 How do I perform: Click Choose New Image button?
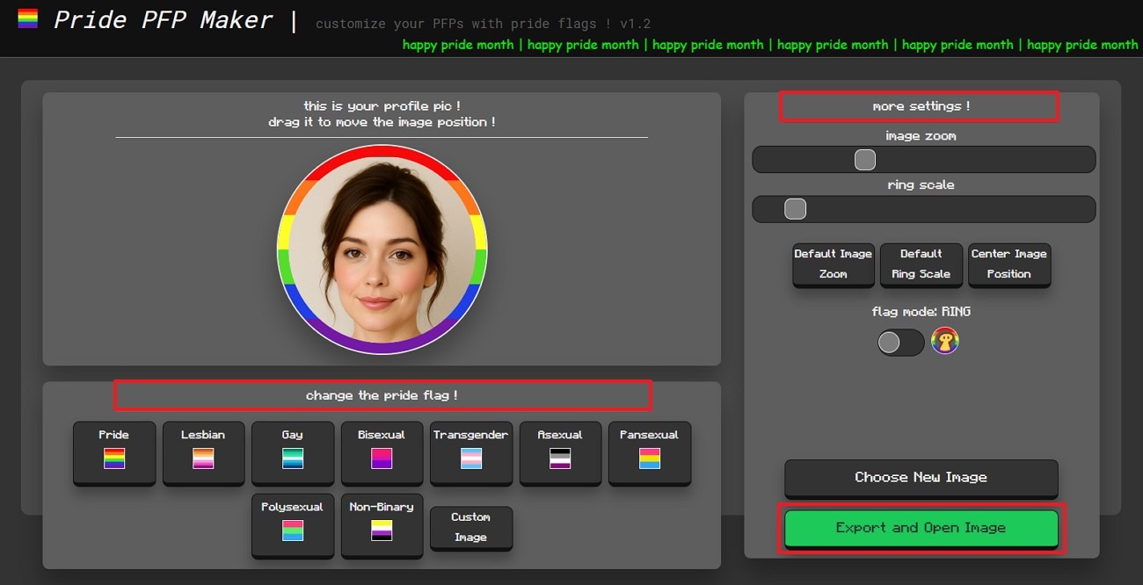pos(921,478)
